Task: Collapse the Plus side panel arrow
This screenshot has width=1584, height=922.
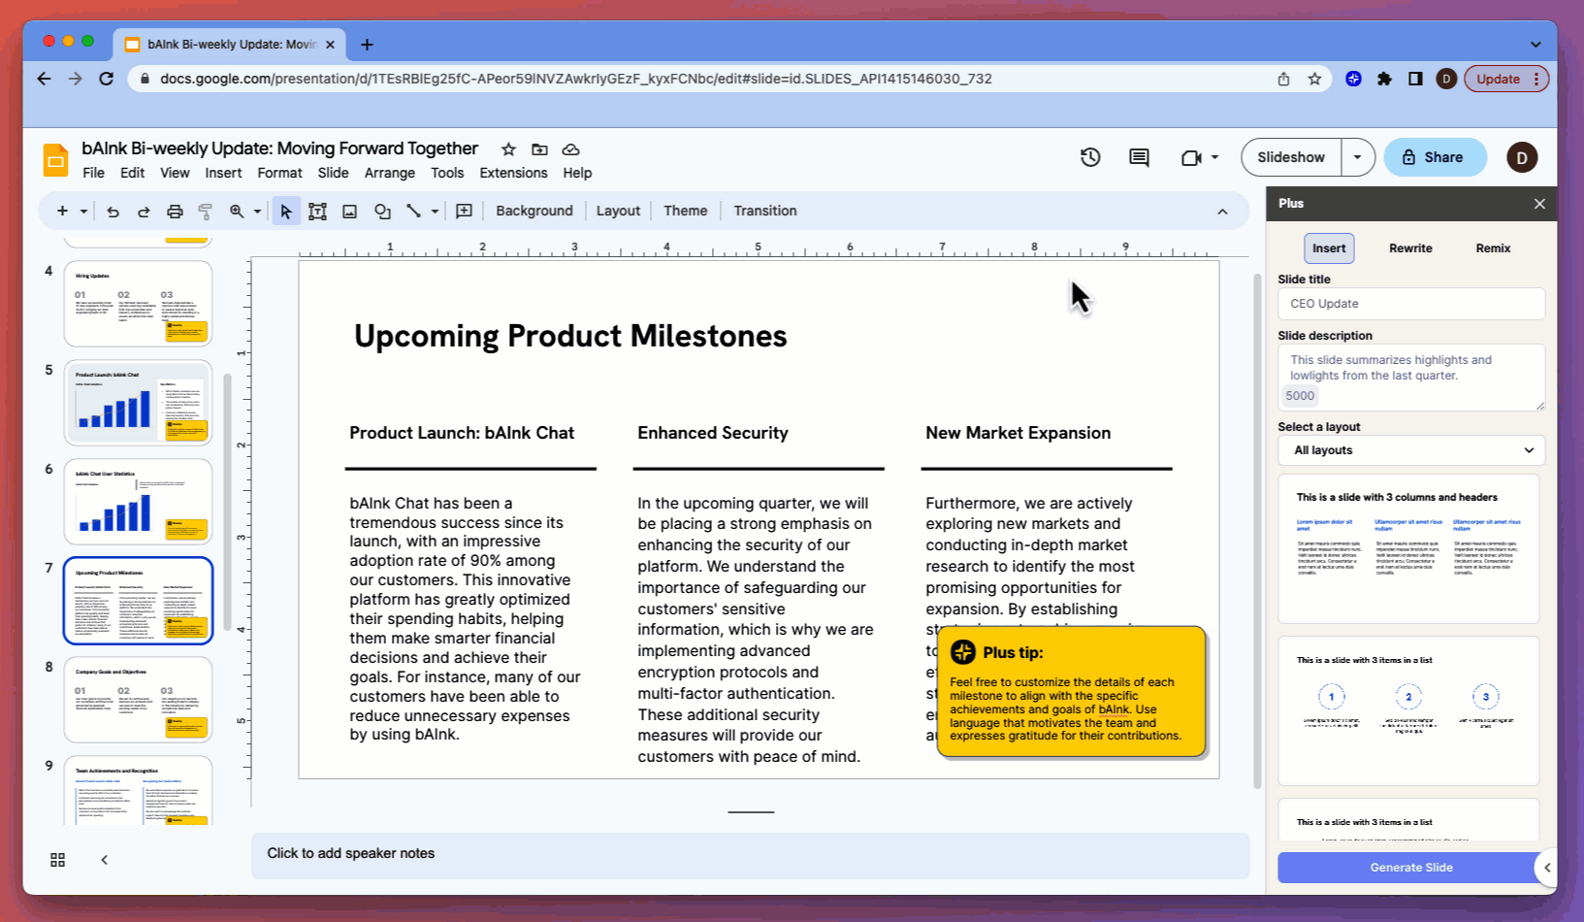Action: pyautogui.click(x=1547, y=868)
